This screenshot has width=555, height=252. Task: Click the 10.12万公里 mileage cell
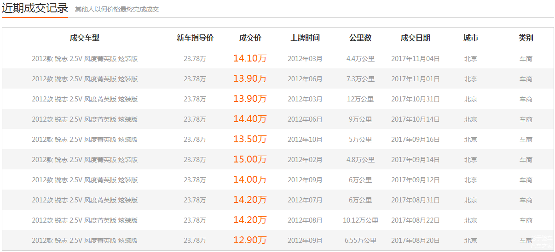pyautogui.click(x=360, y=220)
